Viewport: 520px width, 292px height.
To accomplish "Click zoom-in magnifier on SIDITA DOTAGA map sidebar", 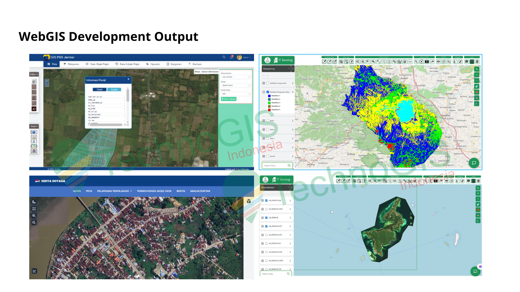I will pyautogui.click(x=34, y=216).
